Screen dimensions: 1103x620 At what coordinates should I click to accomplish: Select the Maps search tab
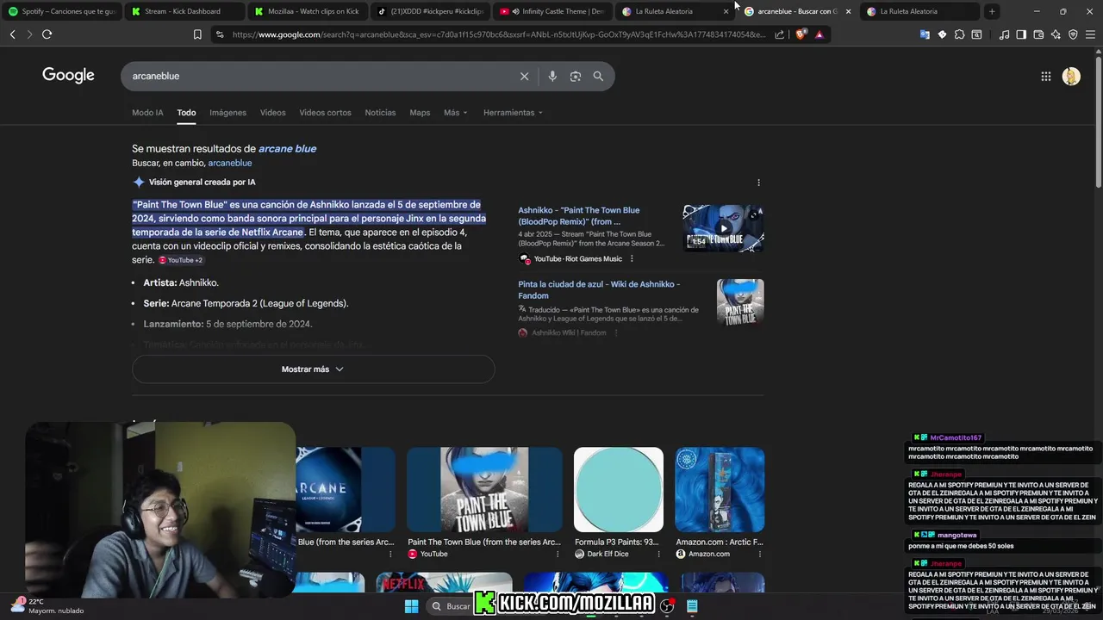pos(420,113)
